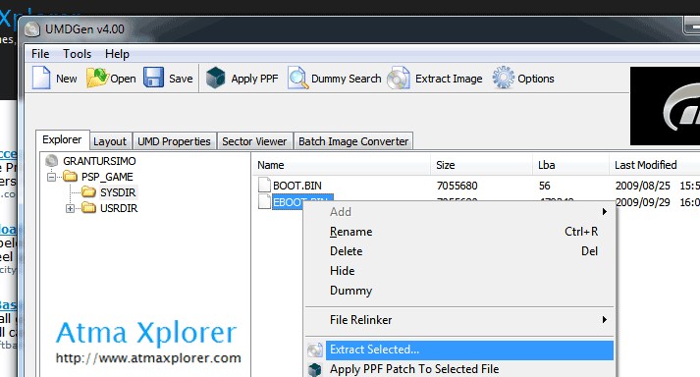Open an image with the Open folder icon
The height and width of the screenshot is (377, 700).
[x=97, y=78]
